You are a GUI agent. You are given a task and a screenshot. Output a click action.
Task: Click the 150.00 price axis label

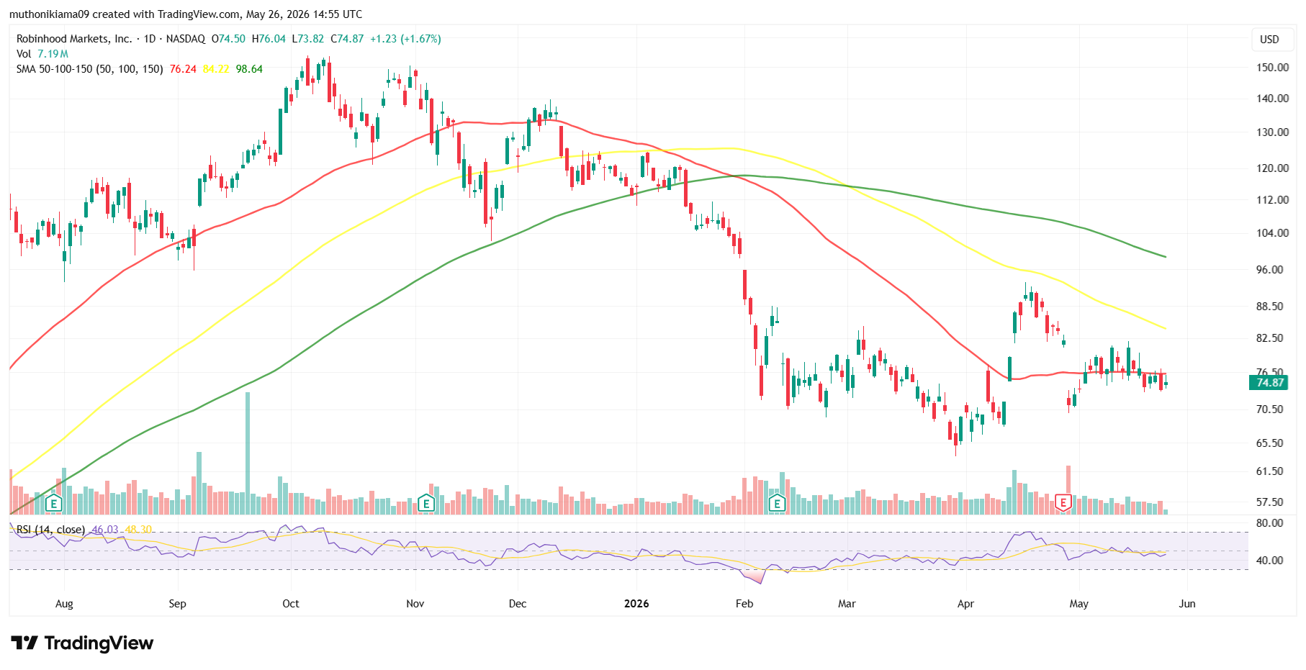1272,68
